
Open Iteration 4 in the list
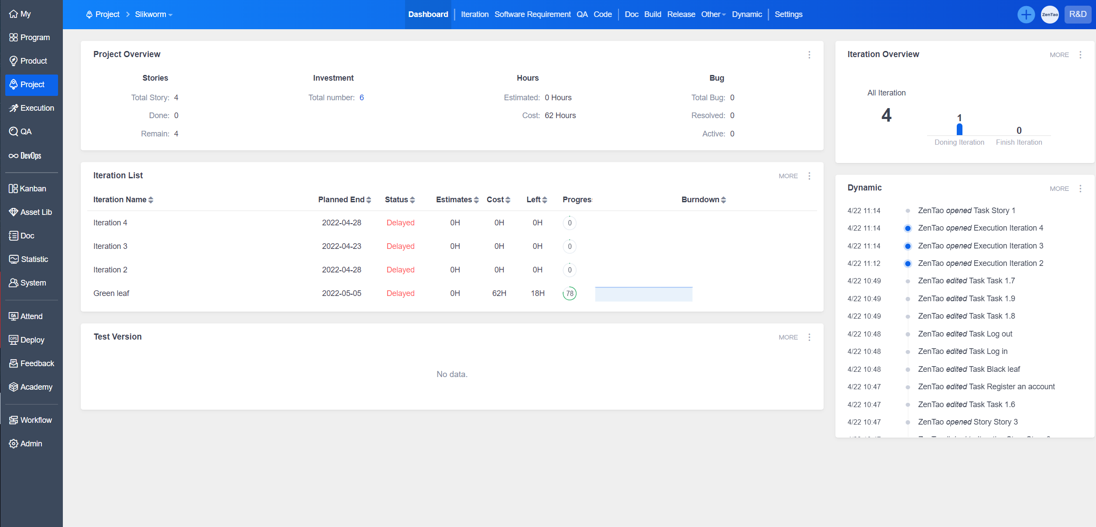[x=110, y=223]
